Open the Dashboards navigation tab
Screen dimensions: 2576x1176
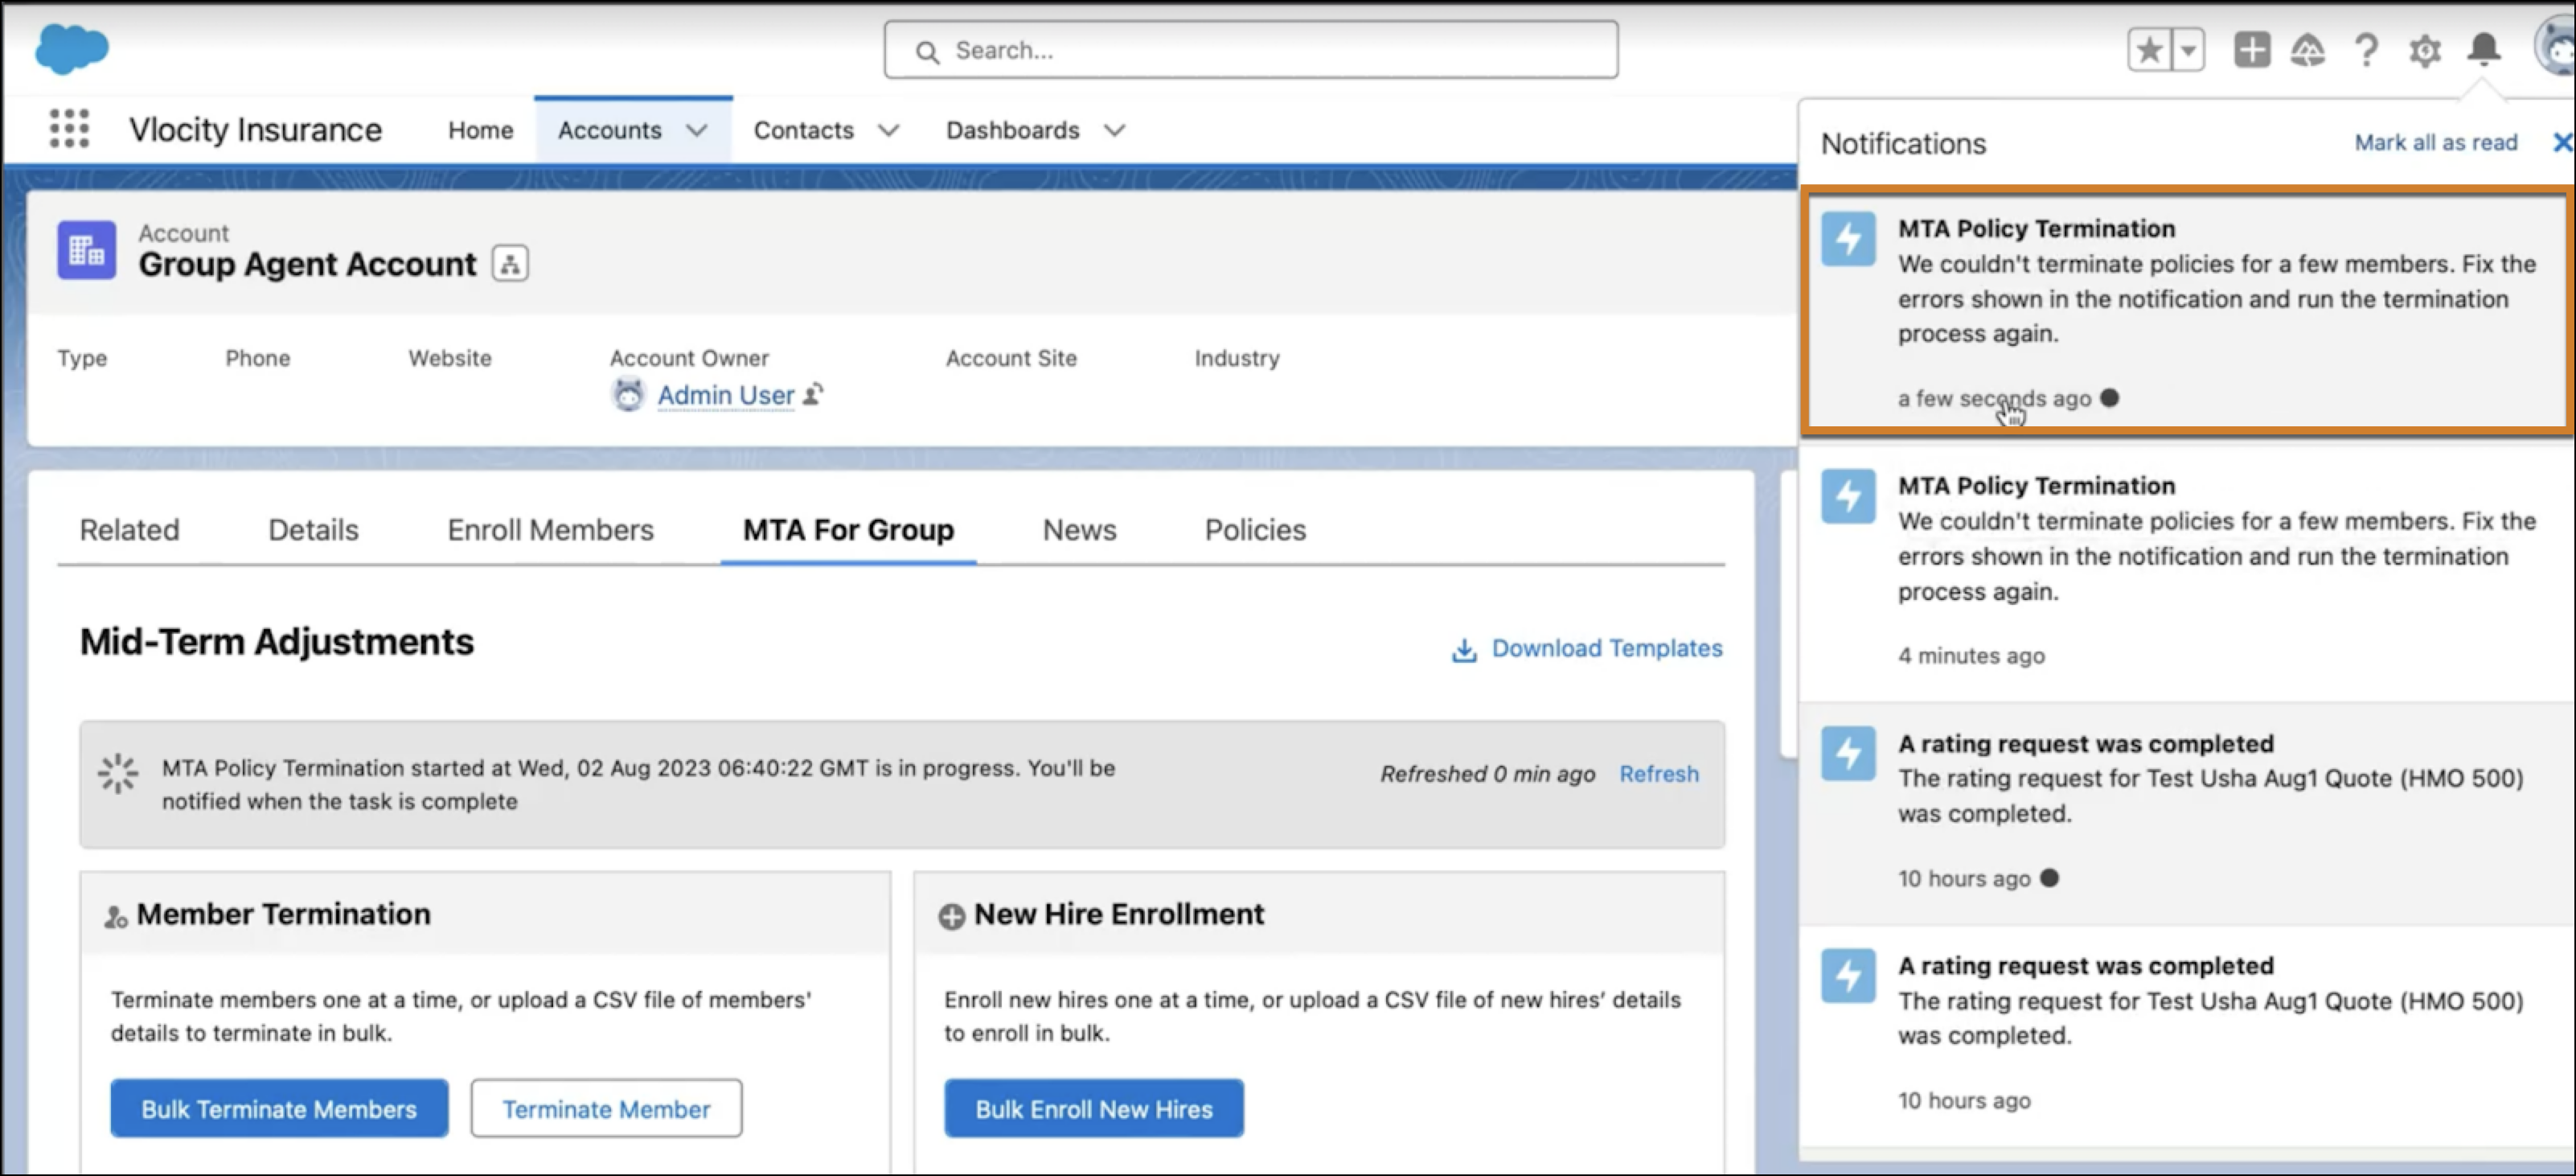click(1013, 130)
